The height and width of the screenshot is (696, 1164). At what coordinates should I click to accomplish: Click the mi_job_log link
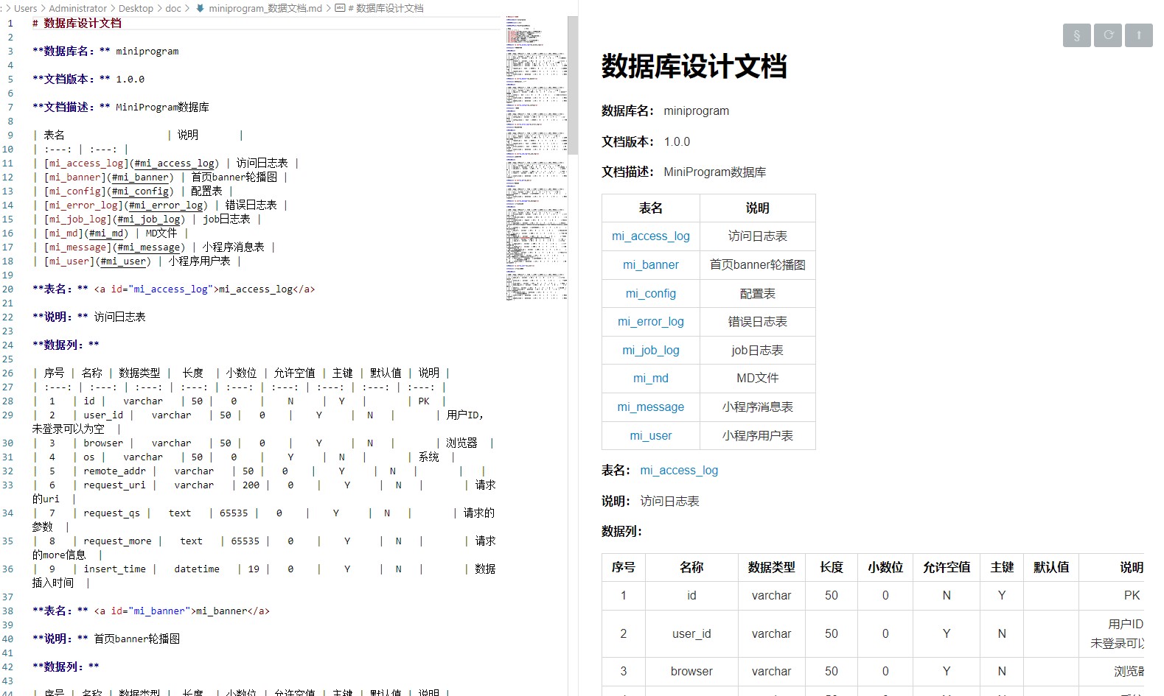tap(650, 351)
